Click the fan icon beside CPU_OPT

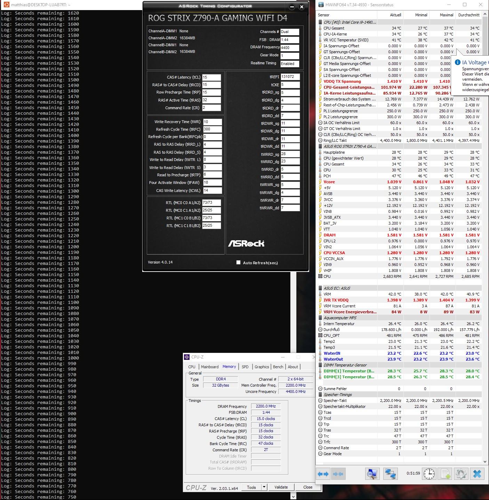click(320, 336)
